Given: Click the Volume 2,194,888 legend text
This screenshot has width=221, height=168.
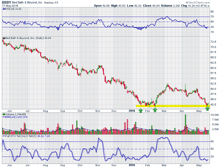Looking at the screenshot, I should (x=16, y=114).
